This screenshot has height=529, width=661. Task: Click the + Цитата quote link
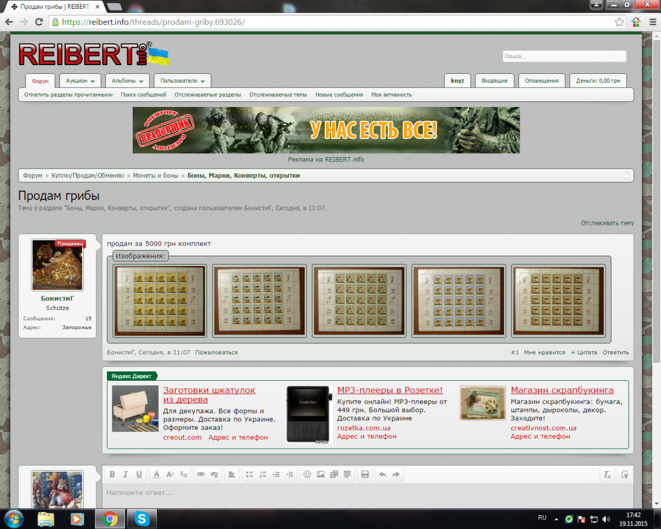[583, 352]
